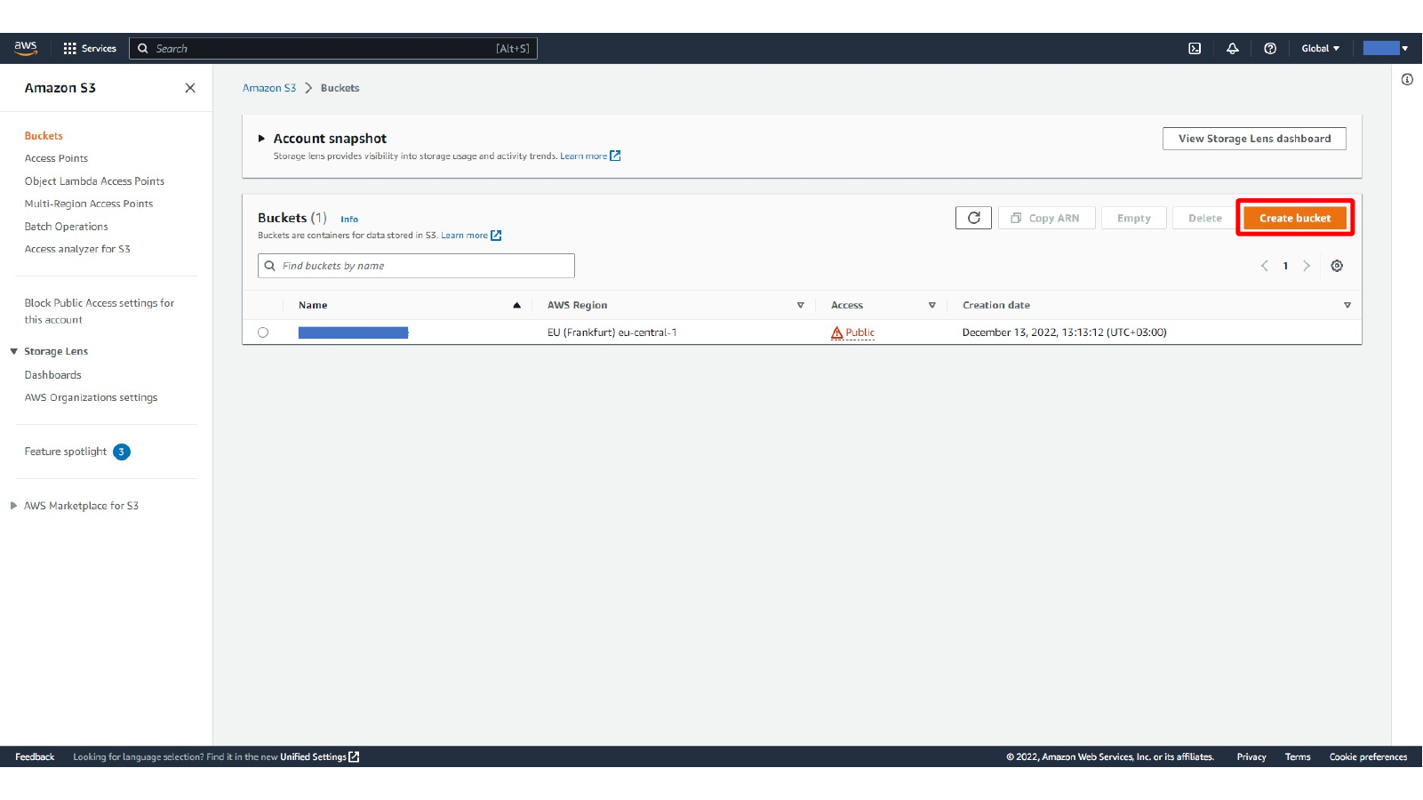This screenshot has height=800, width=1423.
Task: Open Feedback in the footer
Action: tap(35, 757)
